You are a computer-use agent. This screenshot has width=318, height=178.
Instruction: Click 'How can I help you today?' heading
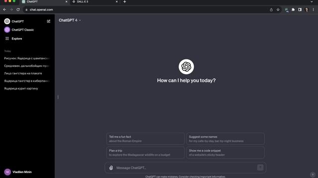[186, 80]
